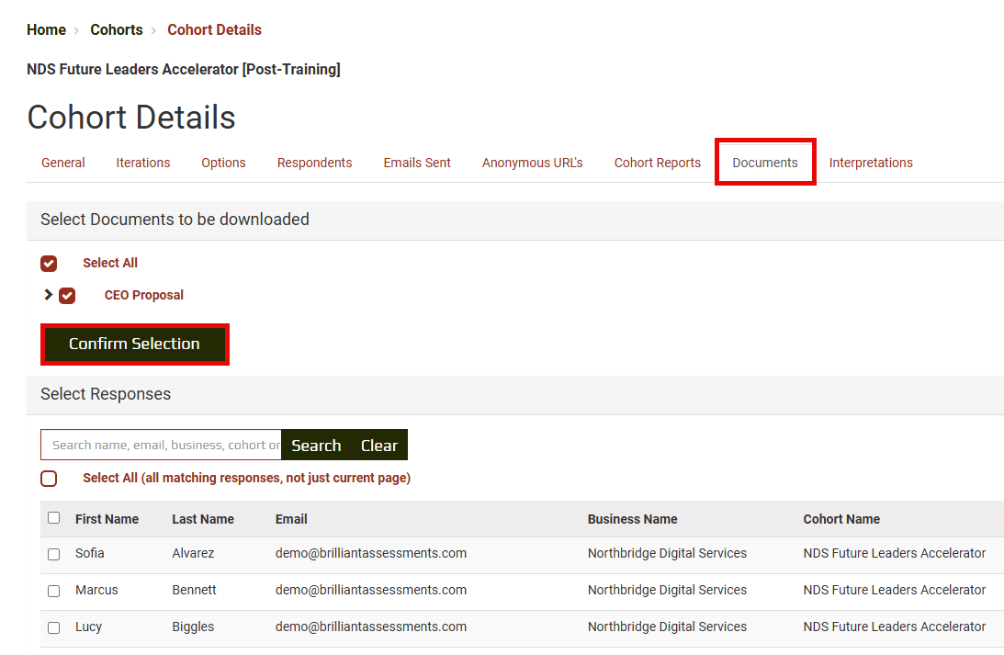Open the Respondents tab
The width and height of the screenshot is (1004, 655).
314,163
